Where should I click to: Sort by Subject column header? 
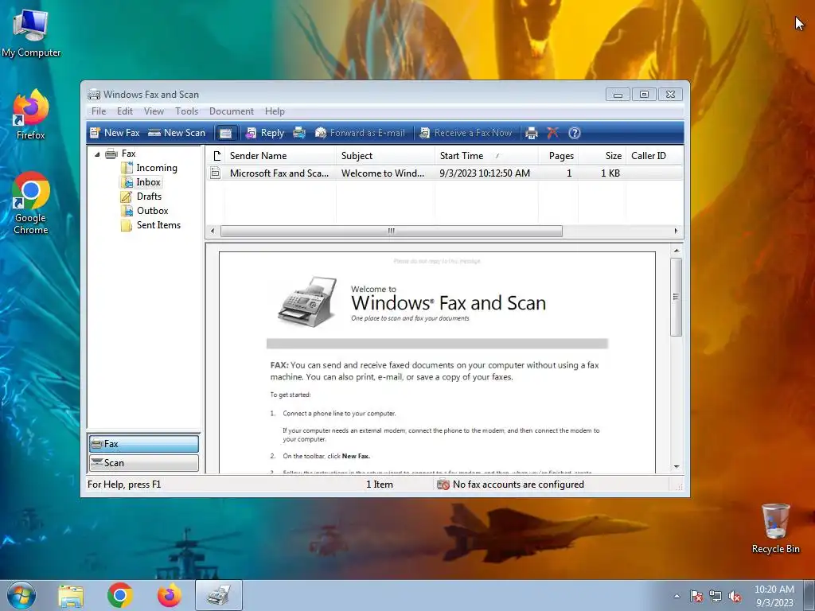(x=385, y=156)
